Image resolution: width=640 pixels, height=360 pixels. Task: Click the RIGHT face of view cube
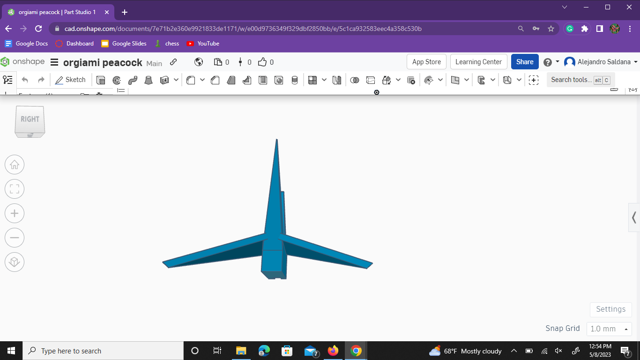point(30,119)
